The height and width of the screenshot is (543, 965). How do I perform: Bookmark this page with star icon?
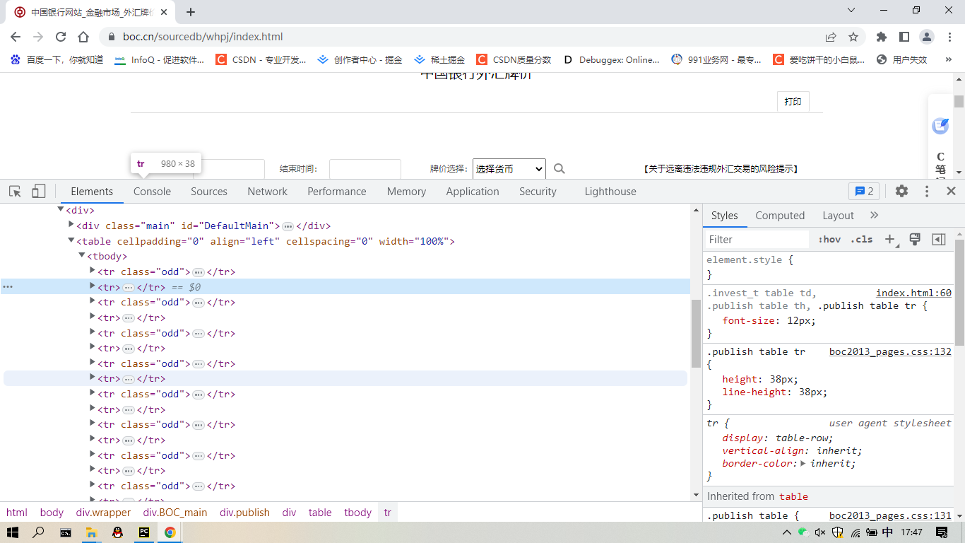(853, 37)
